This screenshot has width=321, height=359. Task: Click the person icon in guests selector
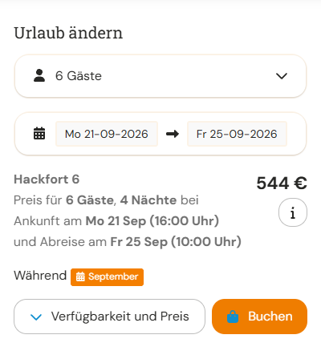[x=39, y=75]
